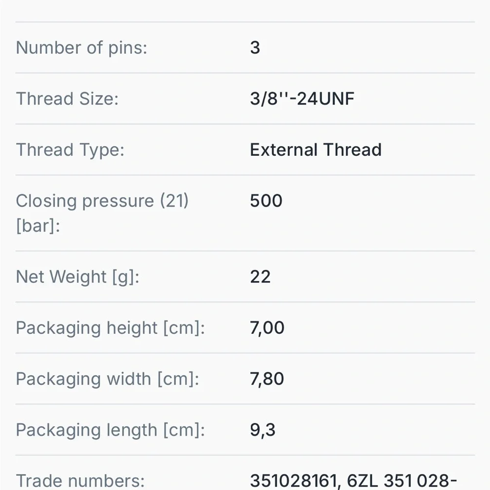Select the 'Trade numbers:' label
The image size is (490, 490).
[80, 481]
